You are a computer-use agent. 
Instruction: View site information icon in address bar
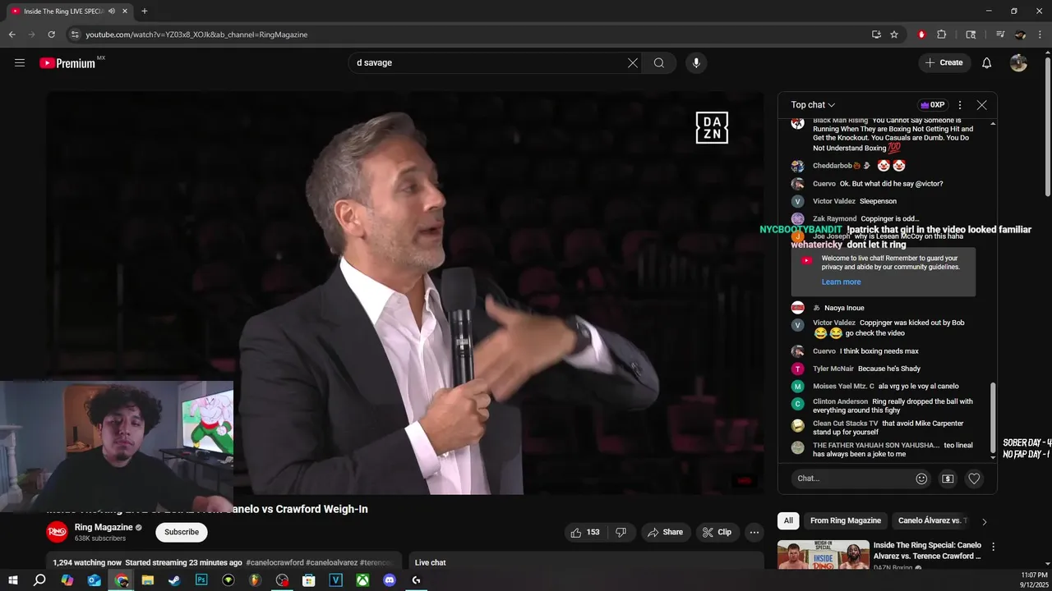click(75, 34)
